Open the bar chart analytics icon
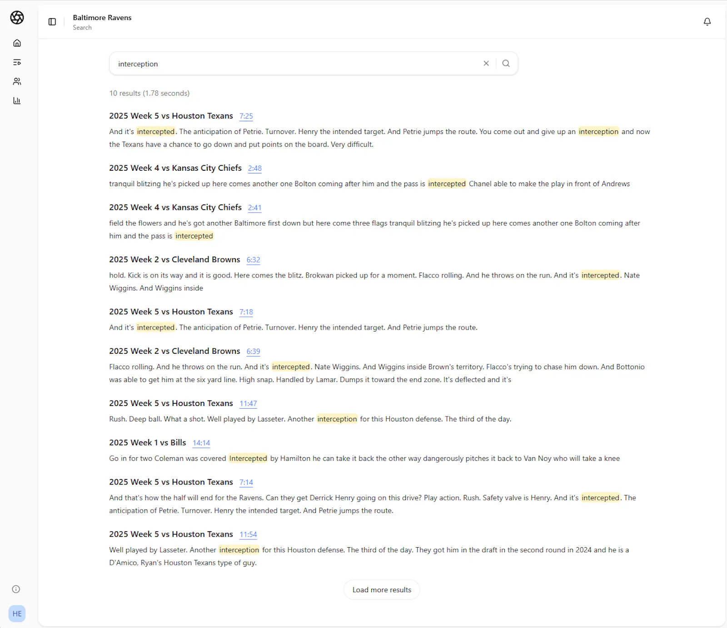This screenshot has width=727, height=628. (x=17, y=100)
